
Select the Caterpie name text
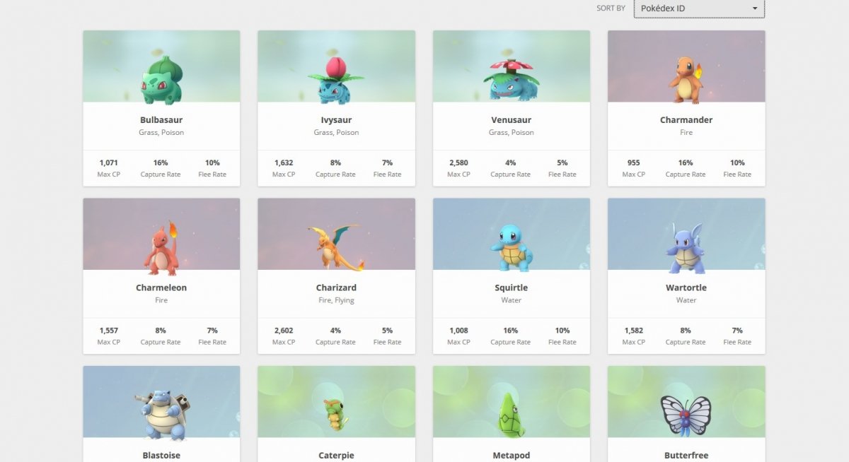tap(336, 456)
